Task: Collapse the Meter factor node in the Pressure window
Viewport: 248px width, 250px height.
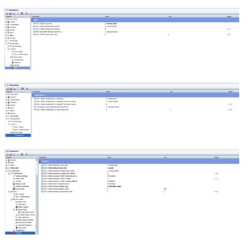Action: click(x=14, y=210)
